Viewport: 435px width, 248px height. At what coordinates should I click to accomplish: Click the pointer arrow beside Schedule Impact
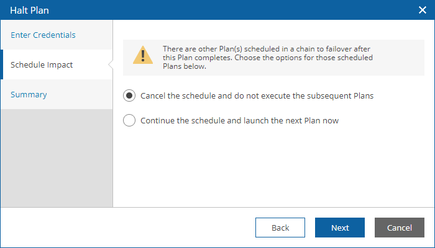111,64
